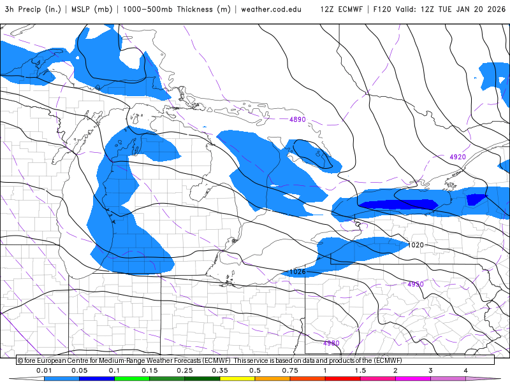510x382 pixels.
Task: Click the light blue 0.01 legend swatch
Action: pyautogui.click(x=61, y=379)
